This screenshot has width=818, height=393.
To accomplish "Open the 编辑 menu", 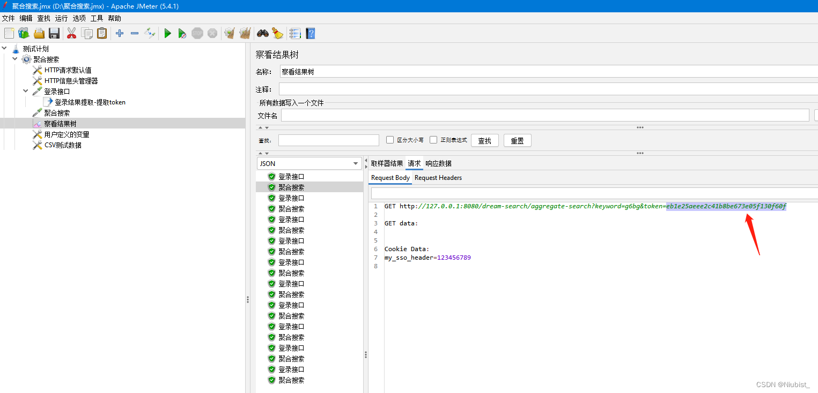I will coord(26,18).
